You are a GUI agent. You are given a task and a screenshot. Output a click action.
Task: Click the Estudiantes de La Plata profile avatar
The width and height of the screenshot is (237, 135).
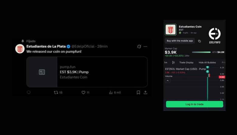point(20,49)
